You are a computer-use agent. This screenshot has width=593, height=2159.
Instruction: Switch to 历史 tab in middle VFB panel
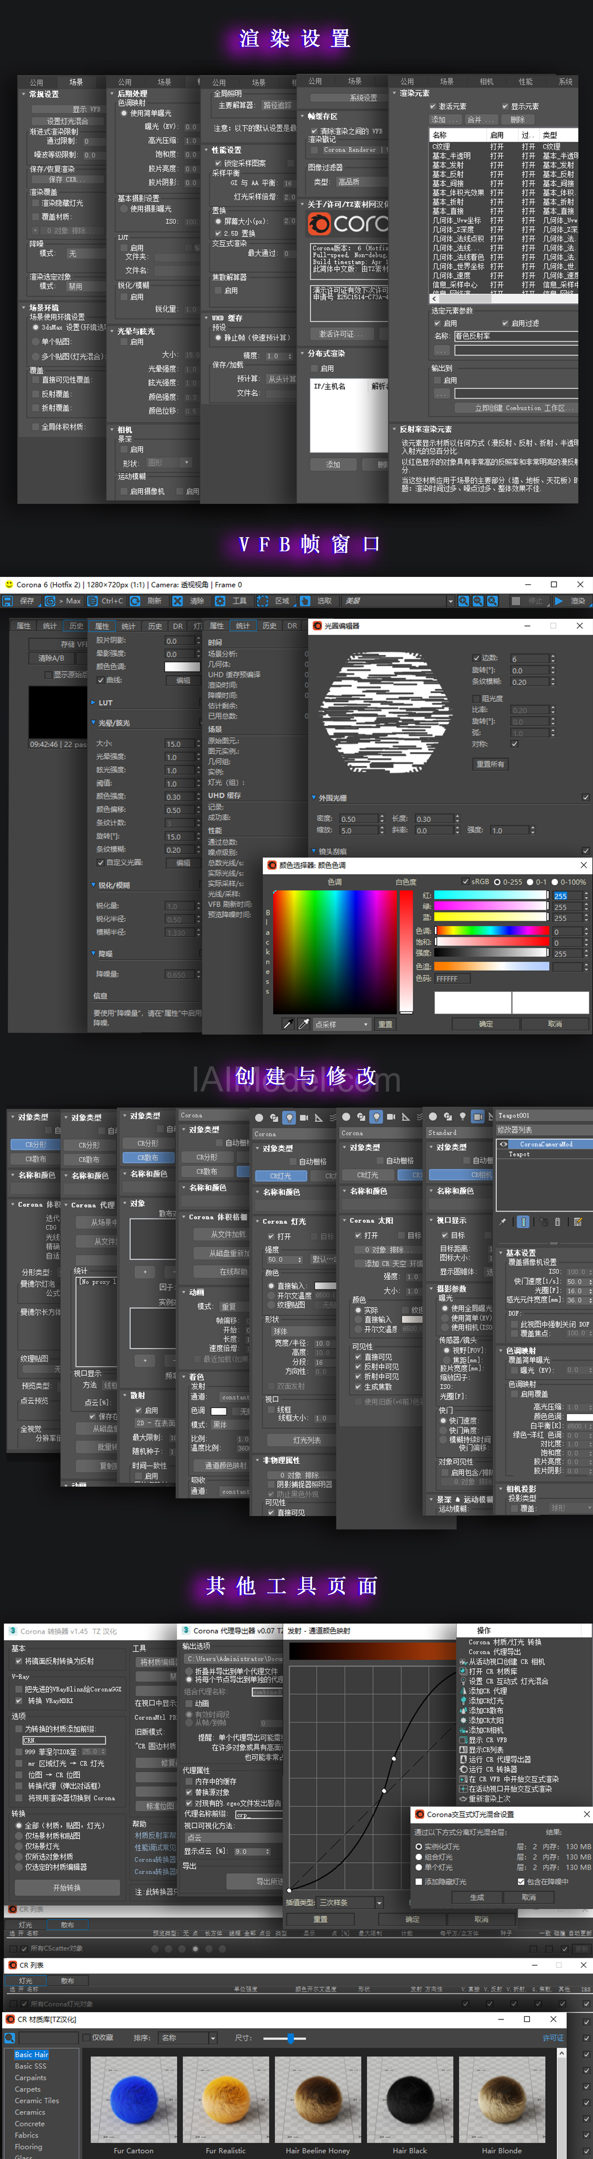(x=155, y=626)
